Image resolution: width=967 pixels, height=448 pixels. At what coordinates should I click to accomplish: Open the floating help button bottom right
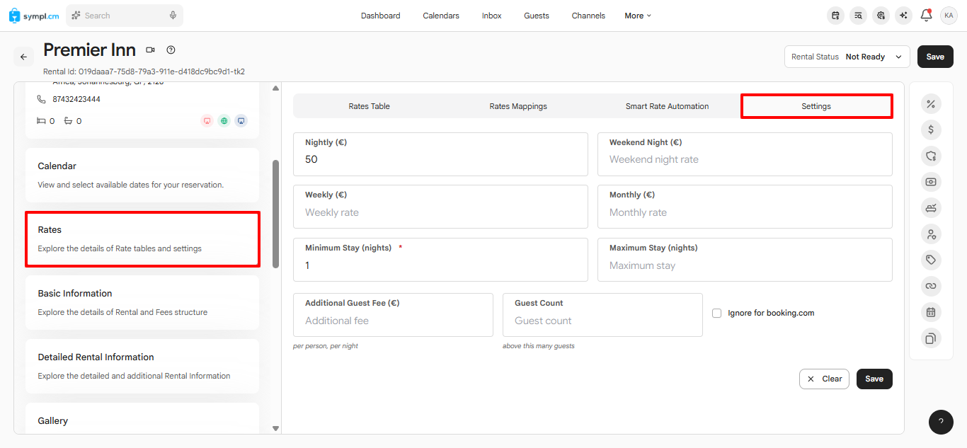[x=941, y=422]
